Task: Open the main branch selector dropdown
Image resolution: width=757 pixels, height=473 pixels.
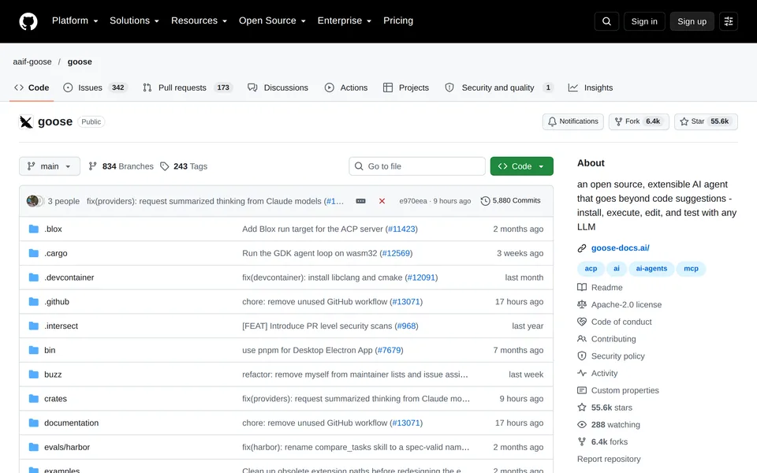Action: click(x=49, y=166)
